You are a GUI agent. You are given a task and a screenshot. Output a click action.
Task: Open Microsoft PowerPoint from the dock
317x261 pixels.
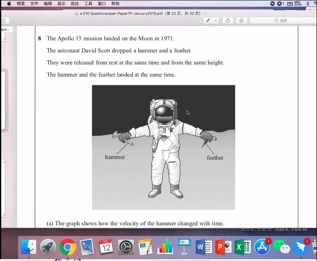tap(223, 247)
